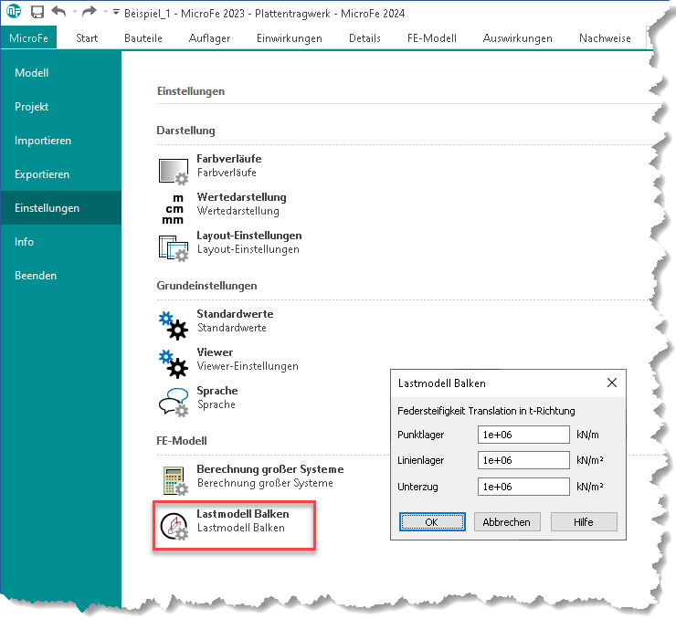Screen dimensions: 676x619
Task: Click the Punktlager stiffness input field
Action: click(523, 435)
